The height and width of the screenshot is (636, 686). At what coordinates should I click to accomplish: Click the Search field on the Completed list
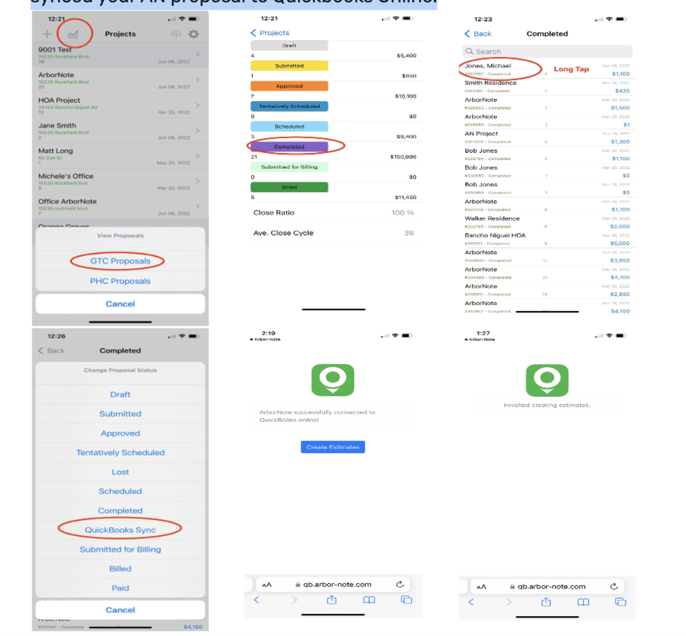(x=547, y=51)
